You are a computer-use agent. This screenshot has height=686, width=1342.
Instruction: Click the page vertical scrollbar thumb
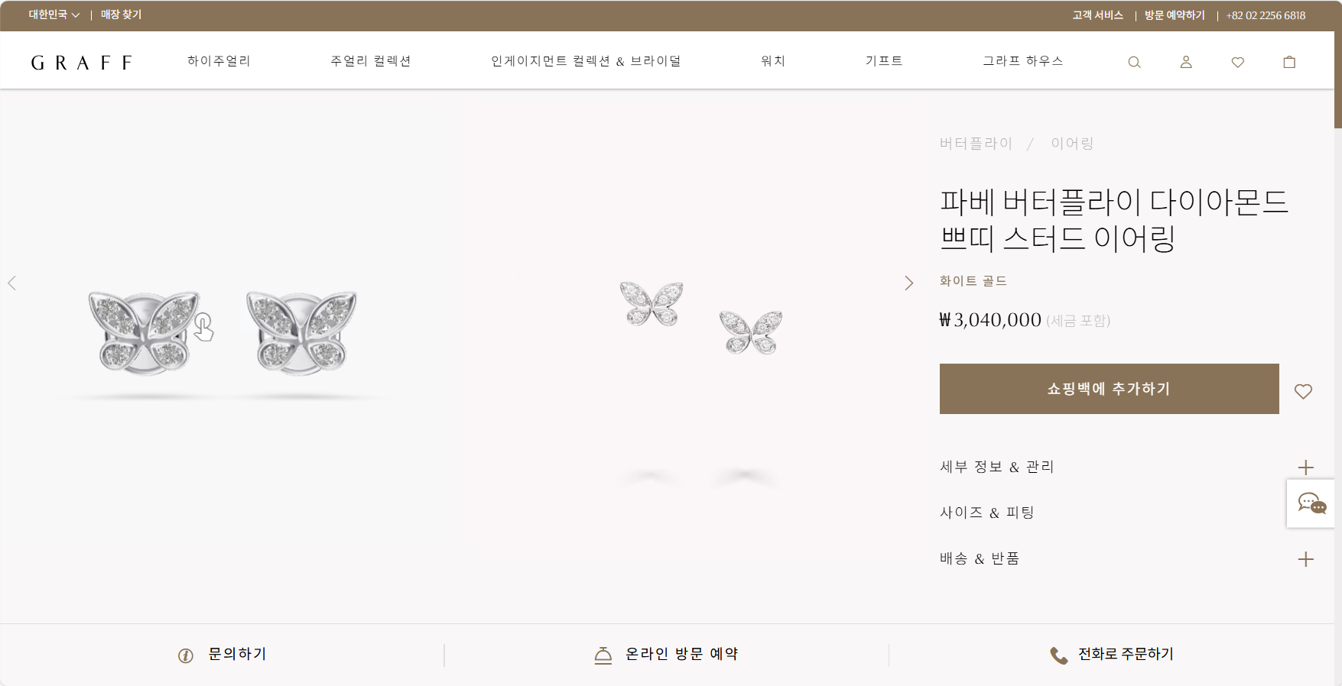click(1337, 65)
